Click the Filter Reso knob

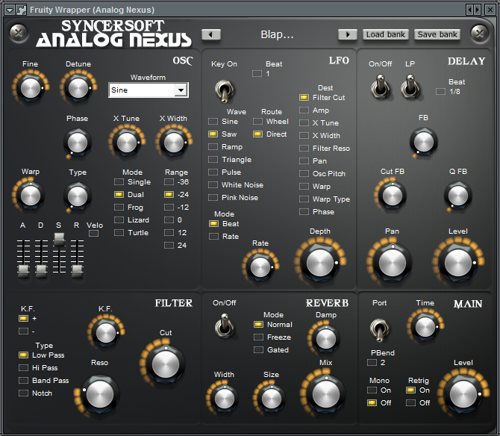coord(100,394)
